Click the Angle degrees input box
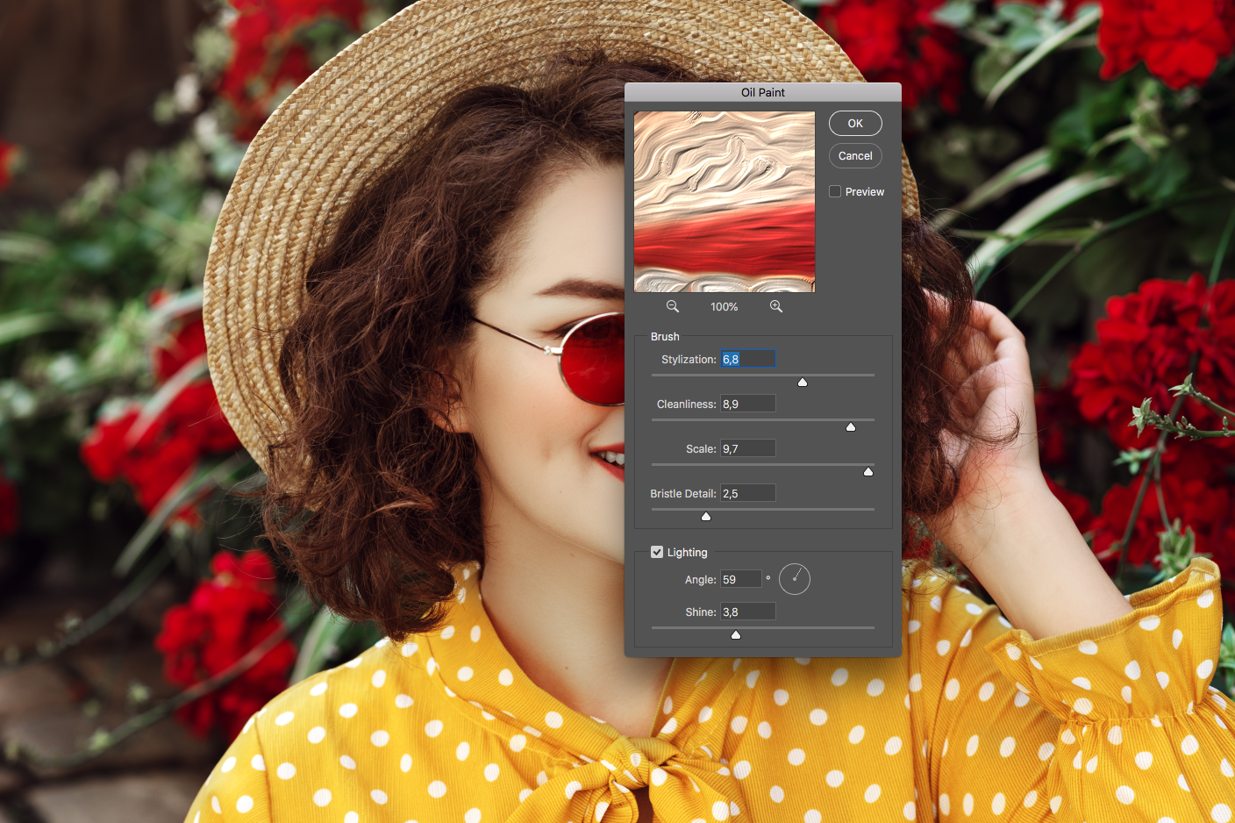This screenshot has width=1235, height=823. [741, 579]
